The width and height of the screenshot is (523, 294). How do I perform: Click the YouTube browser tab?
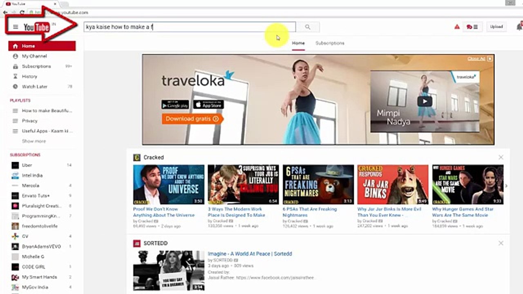point(31,4)
